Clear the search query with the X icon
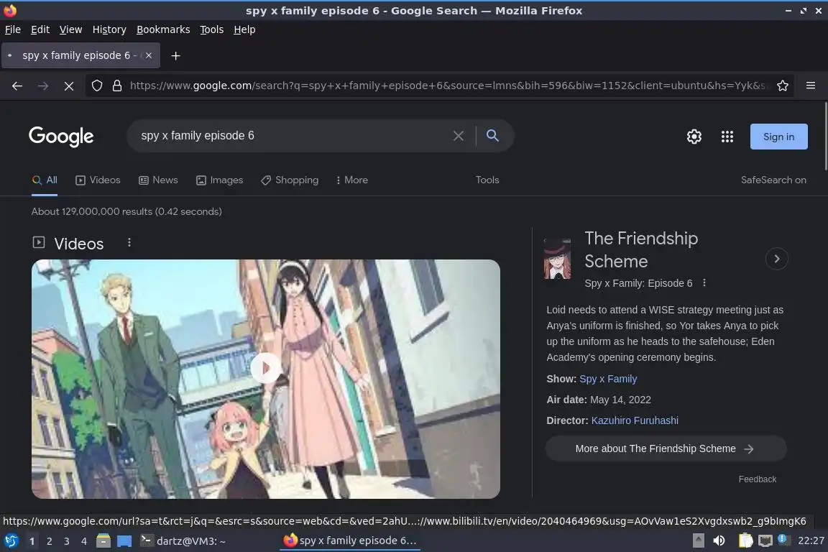Image resolution: width=828 pixels, height=552 pixels. point(459,136)
